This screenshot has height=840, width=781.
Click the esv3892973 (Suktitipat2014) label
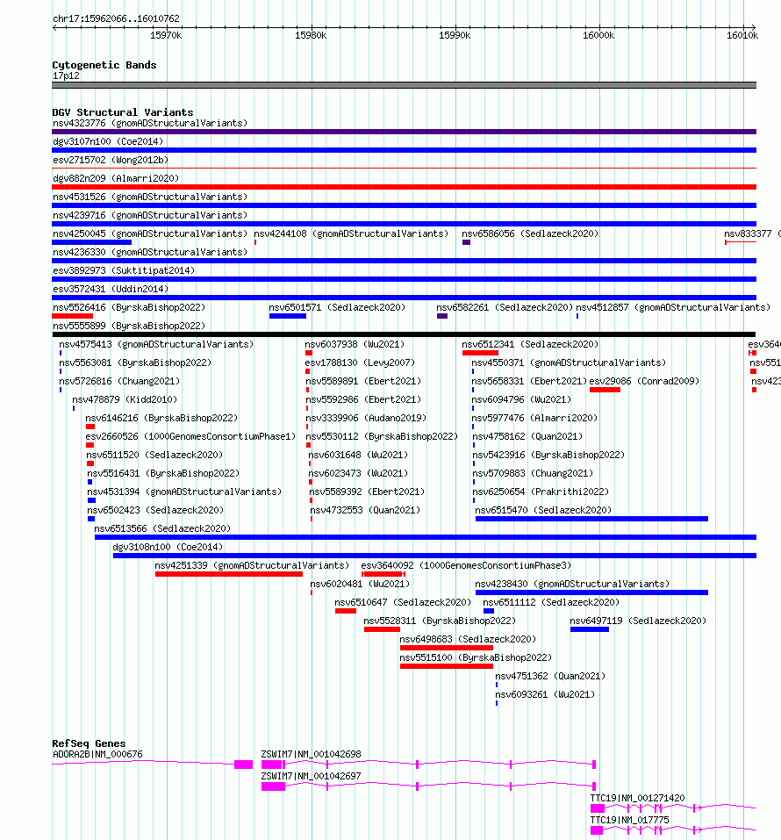[x=124, y=270]
